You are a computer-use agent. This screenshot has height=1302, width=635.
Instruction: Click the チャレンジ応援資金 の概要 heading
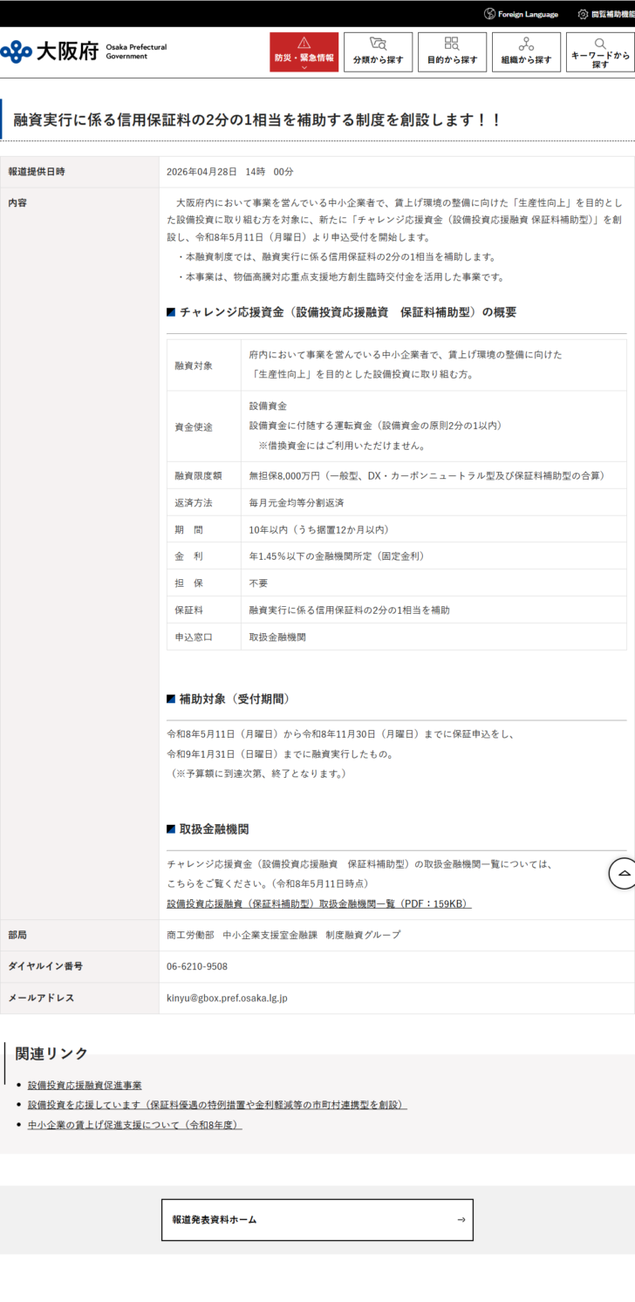point(341,312)
